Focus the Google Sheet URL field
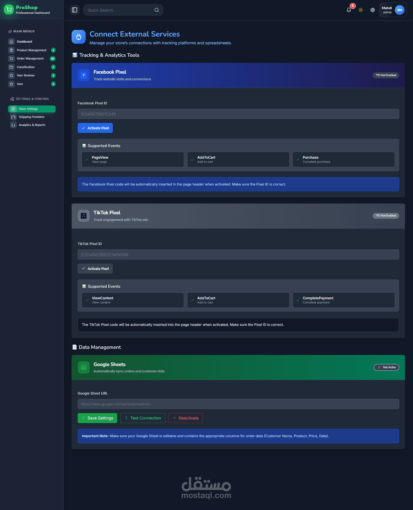 pos(238,404)
